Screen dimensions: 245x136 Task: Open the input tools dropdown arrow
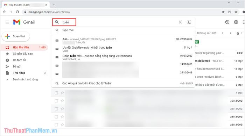(241, 33)
